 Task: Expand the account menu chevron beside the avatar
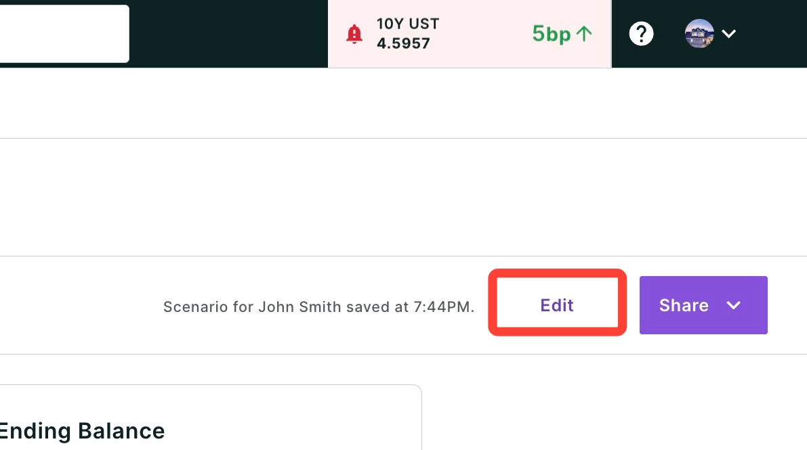point(729,34)
